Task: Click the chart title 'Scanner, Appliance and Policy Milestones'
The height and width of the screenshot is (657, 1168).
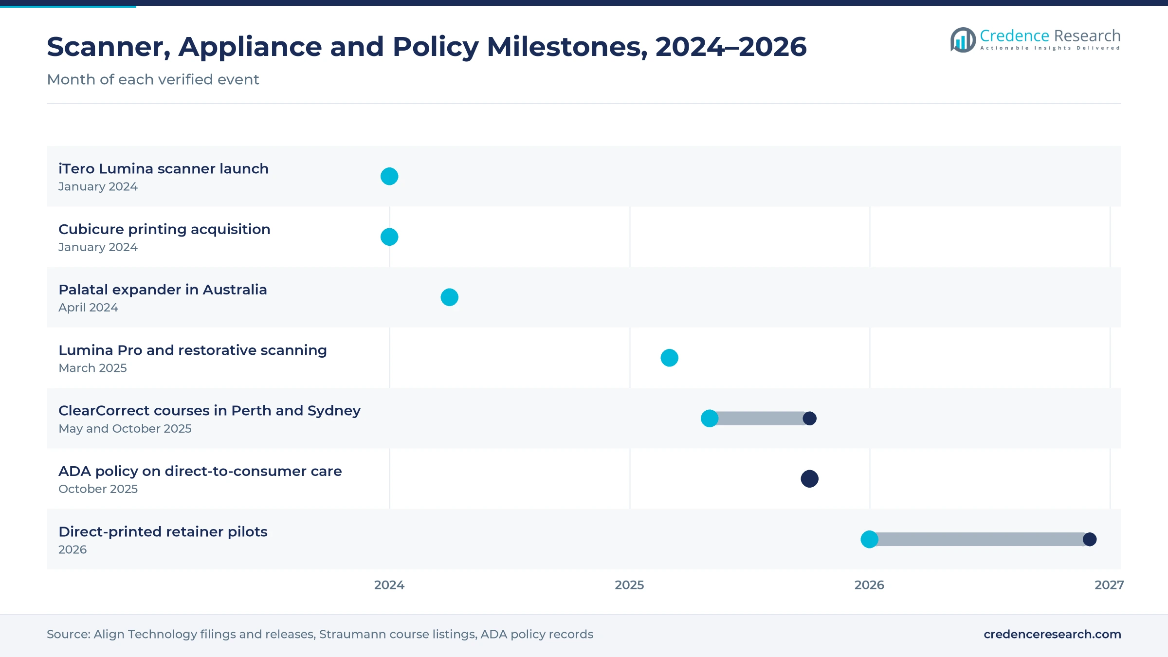Action: pos(427,47)
